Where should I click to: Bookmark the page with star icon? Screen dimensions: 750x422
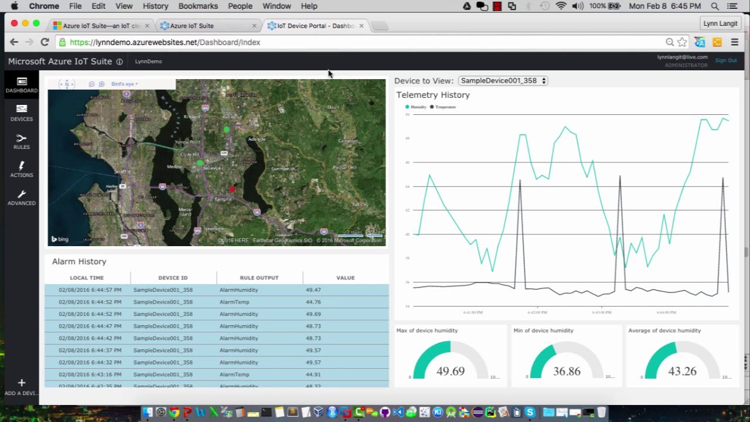(682, 42)
